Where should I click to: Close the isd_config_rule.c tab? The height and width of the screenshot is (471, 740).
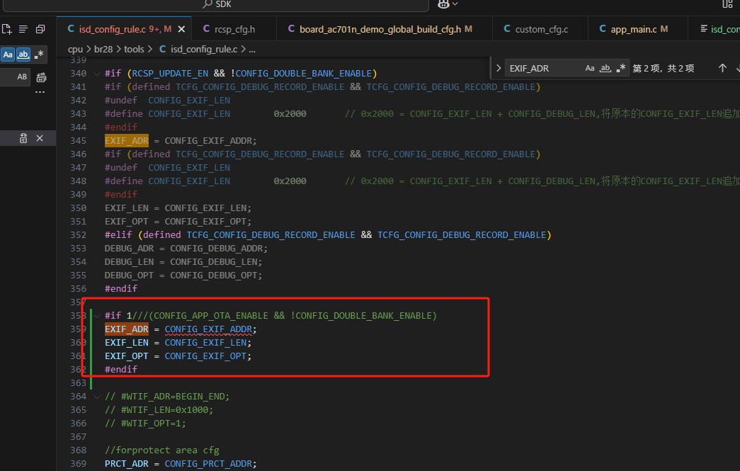point(181,29)
